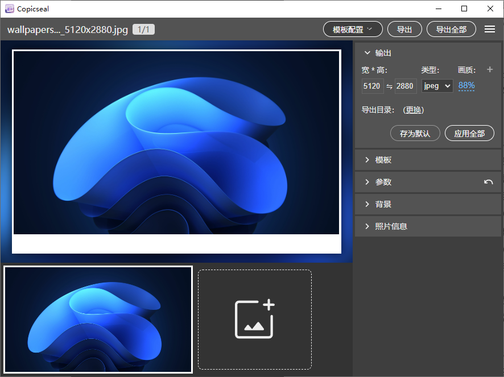Viewport: 504px width, 377px height.
Task: Click the 88% quality value
Action: click(466, 86)
